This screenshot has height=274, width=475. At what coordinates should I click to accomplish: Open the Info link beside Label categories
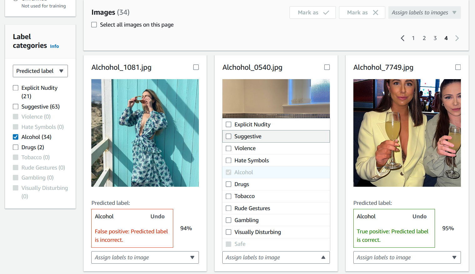(54, 46)
